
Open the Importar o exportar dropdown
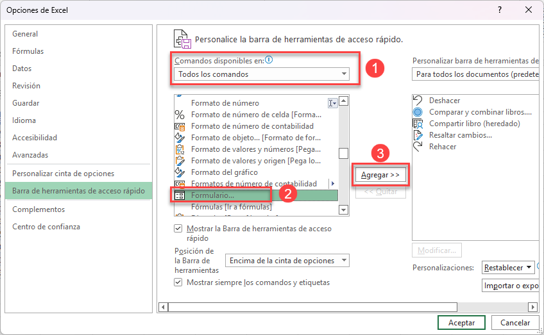(x=511, y=286)
